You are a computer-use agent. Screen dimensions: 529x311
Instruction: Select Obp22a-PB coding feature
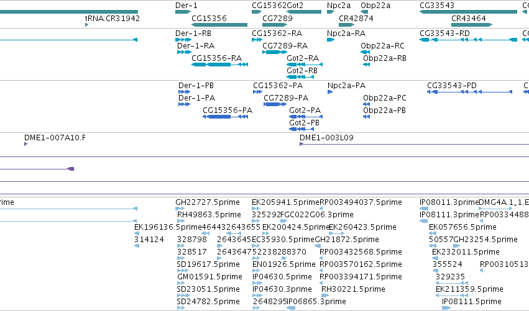point(366,117)
